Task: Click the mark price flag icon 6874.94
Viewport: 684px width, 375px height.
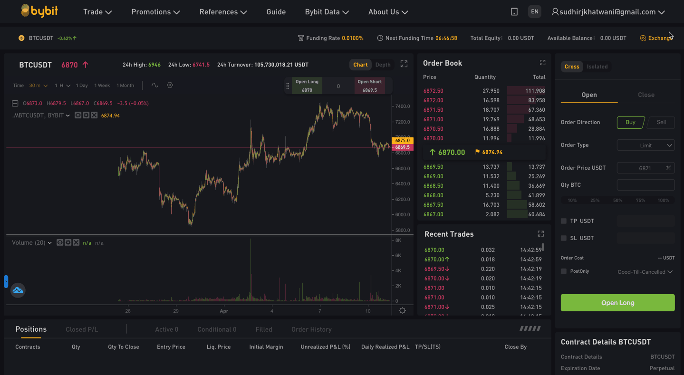Action: point(477,152)
